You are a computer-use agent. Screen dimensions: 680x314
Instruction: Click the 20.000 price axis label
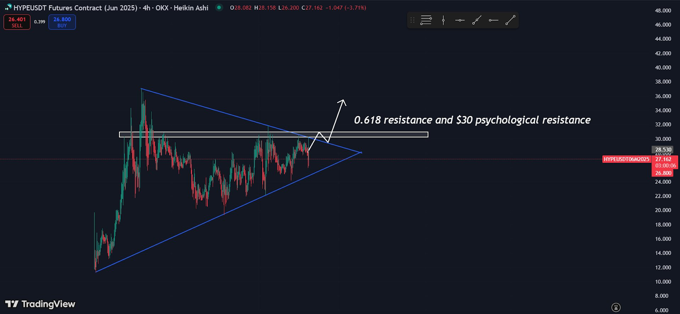(x=663, y=210)
